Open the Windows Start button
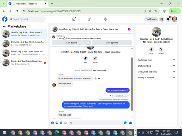The width and height of the screenshot is (182, 136). [x=4, y=132]
